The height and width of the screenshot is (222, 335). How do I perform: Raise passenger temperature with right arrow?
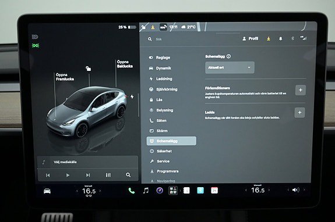(x=269, y=190)
